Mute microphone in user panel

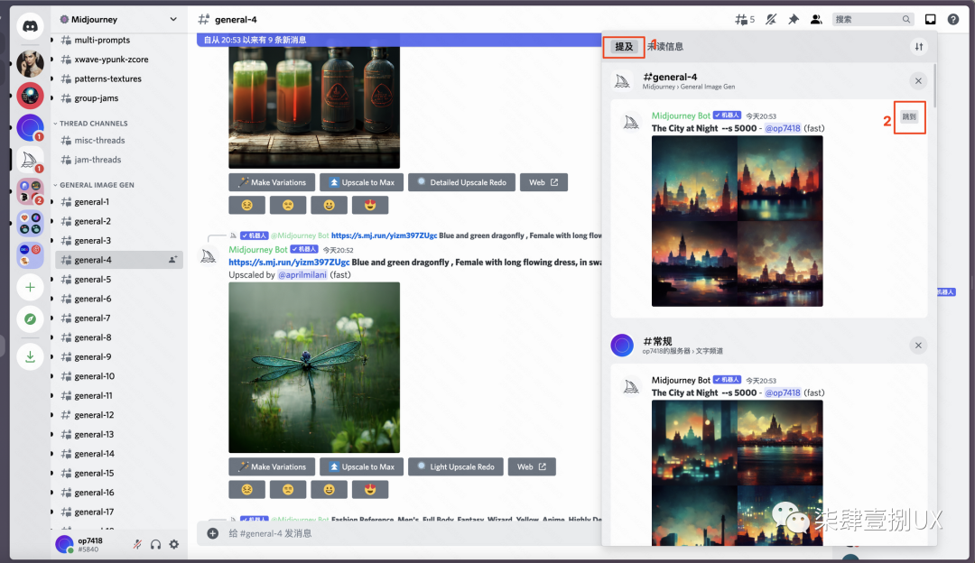137,544
